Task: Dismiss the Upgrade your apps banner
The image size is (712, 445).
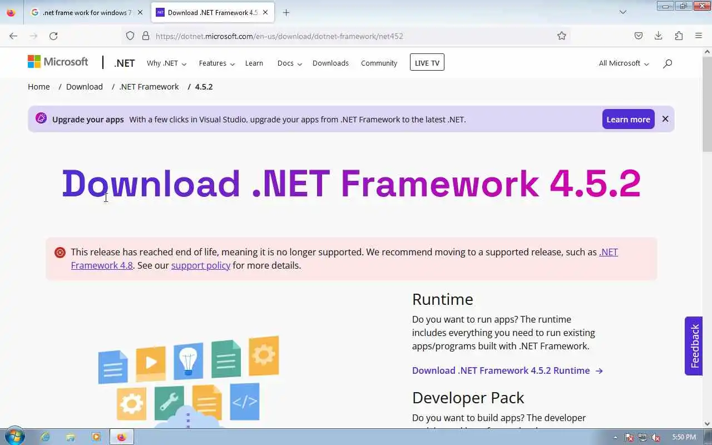Action: pos(665,119)
